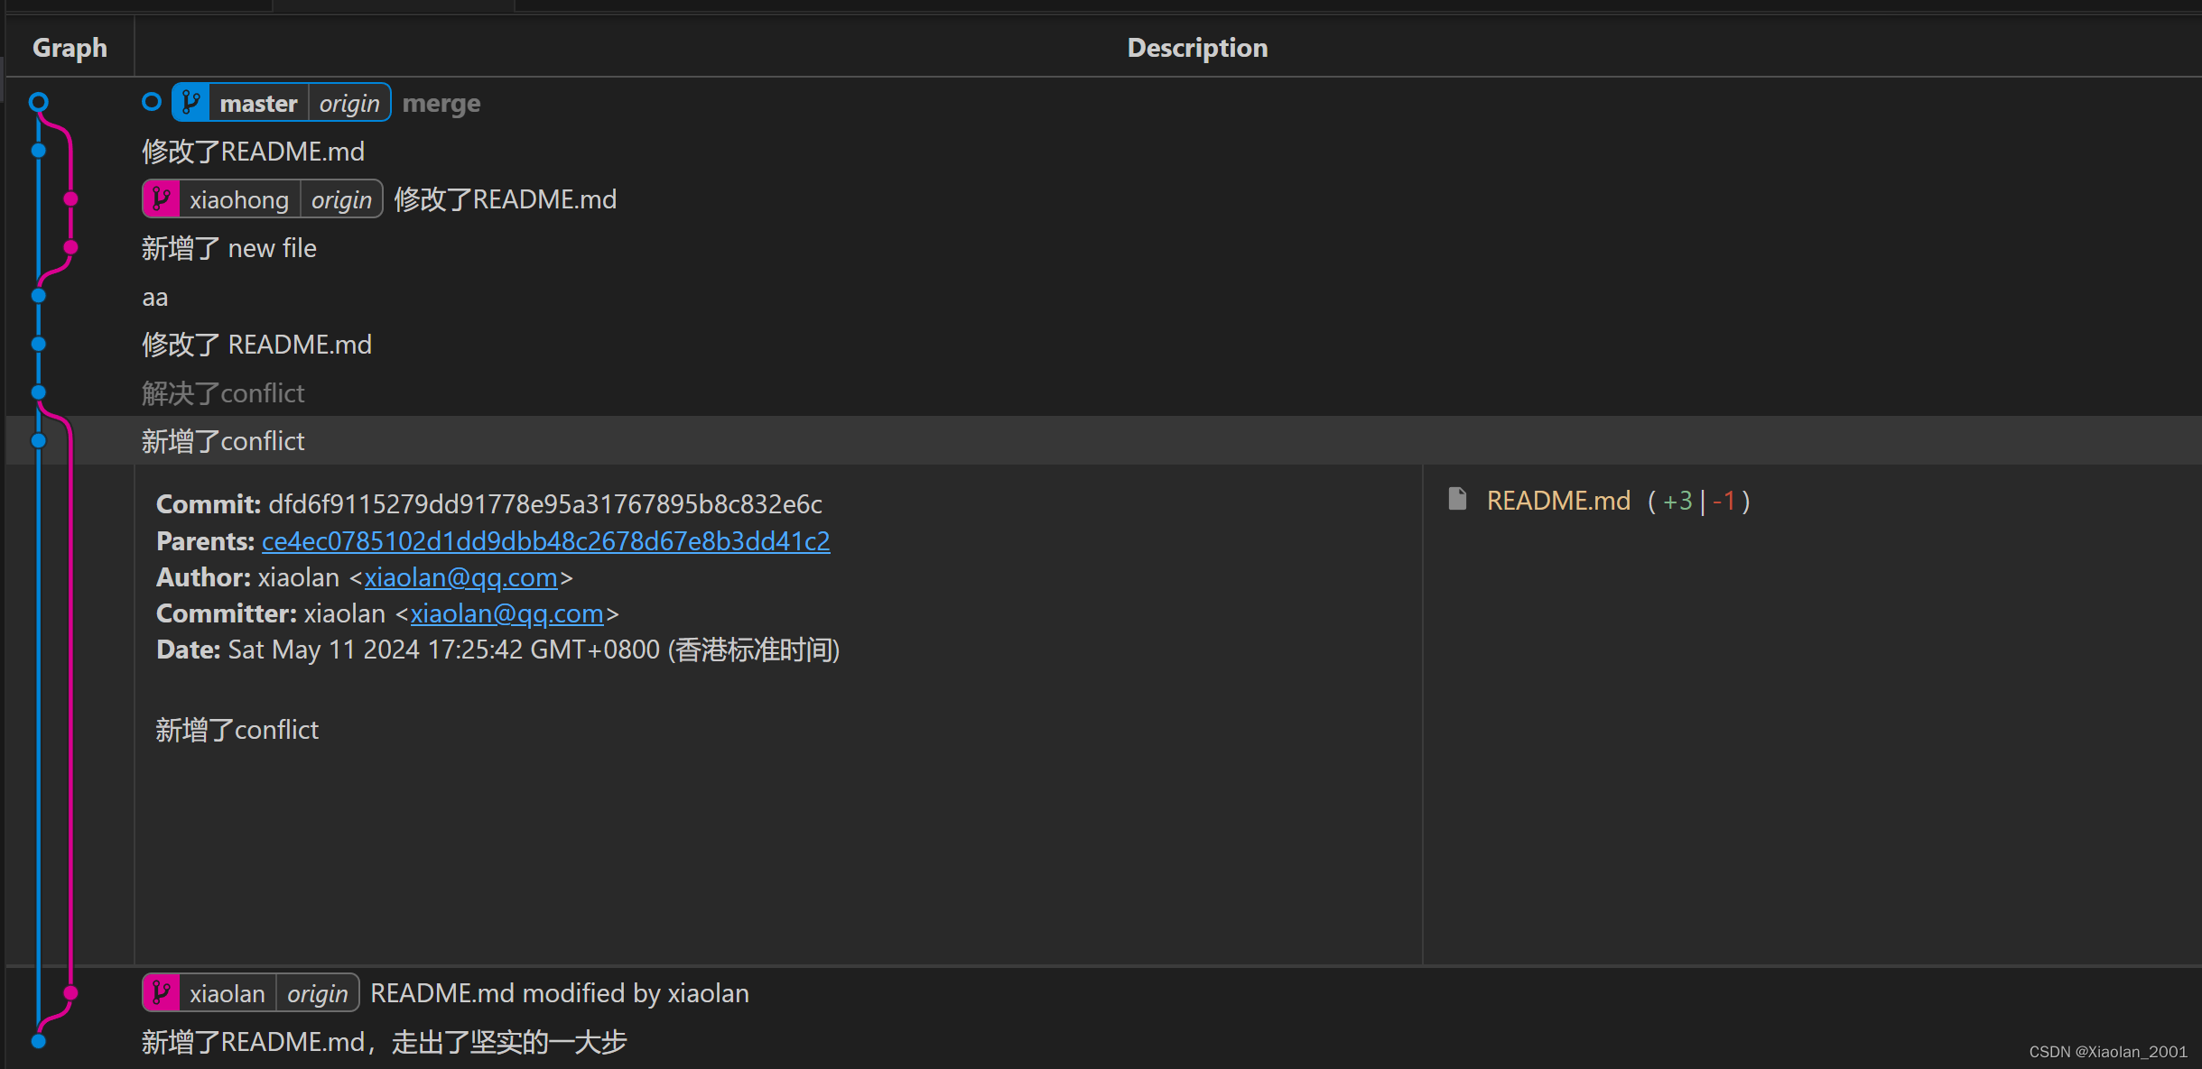2202x1069 pixels.
Task: Click the Date line Sat May 11 2024
Action: (497, 650)
